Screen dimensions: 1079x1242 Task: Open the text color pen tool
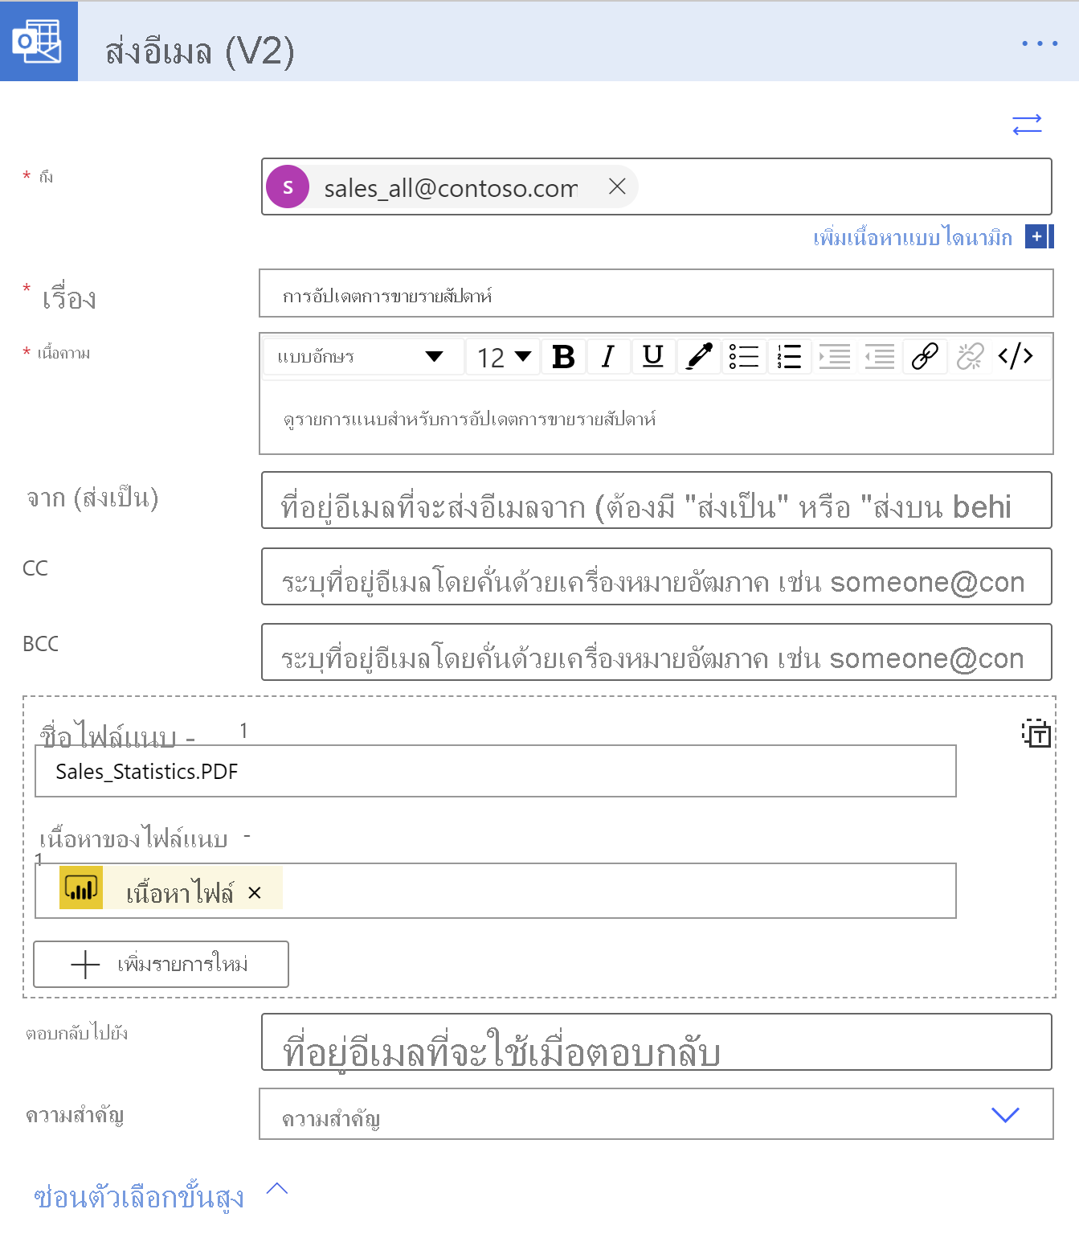click(x=699, y=356)
